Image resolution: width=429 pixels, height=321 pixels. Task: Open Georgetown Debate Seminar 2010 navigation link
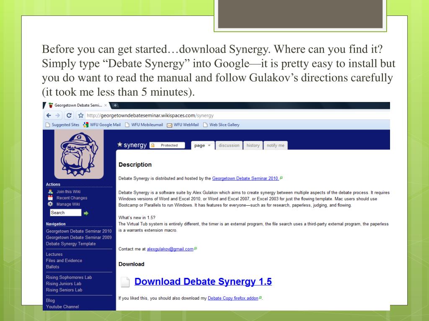79,231
